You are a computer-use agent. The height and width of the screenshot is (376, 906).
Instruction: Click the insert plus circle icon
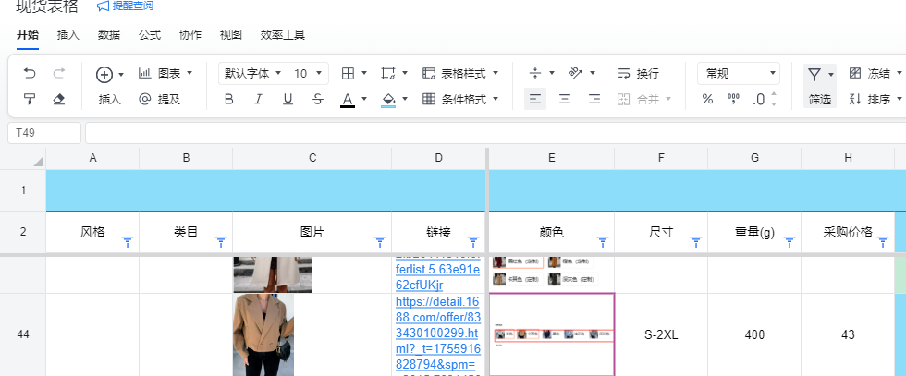[104, 74]
